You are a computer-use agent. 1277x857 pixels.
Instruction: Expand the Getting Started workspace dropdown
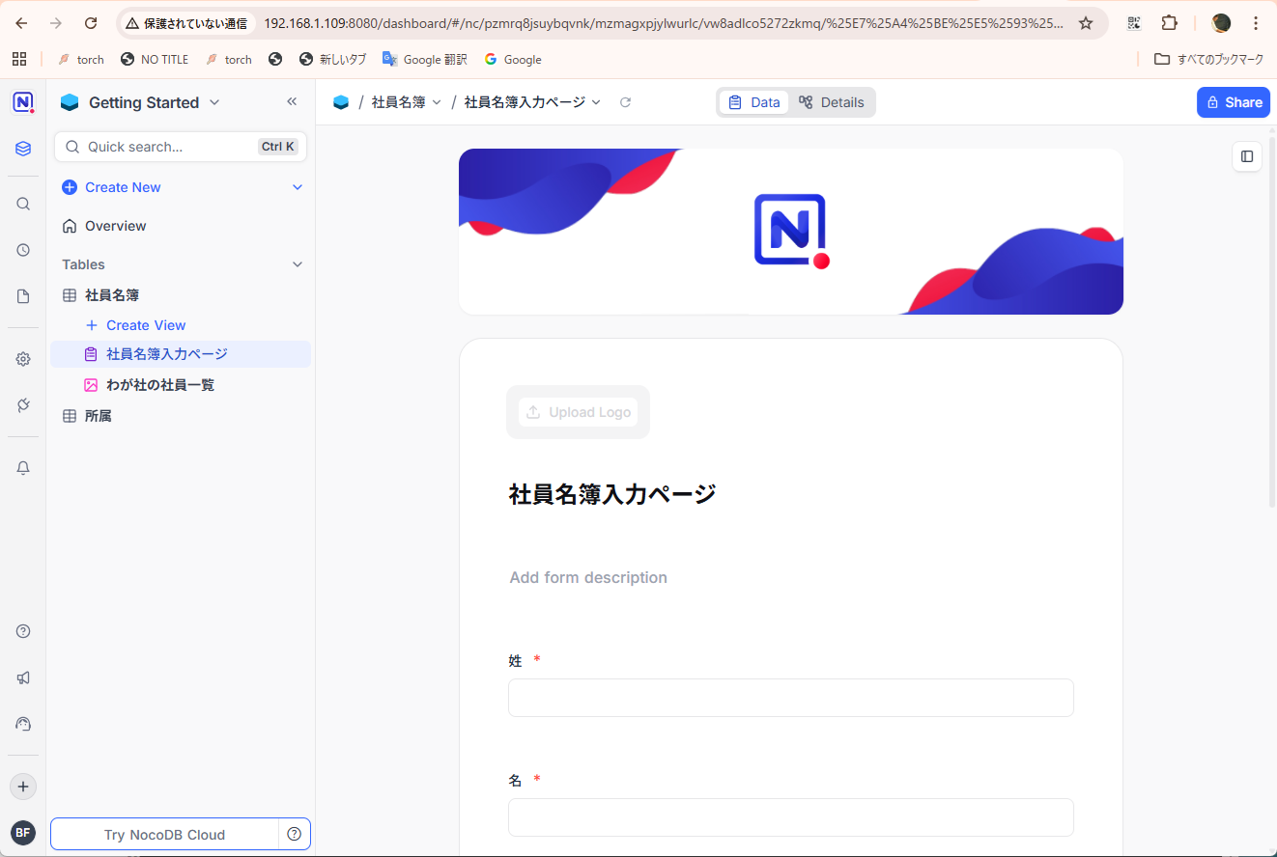[214, 102]
